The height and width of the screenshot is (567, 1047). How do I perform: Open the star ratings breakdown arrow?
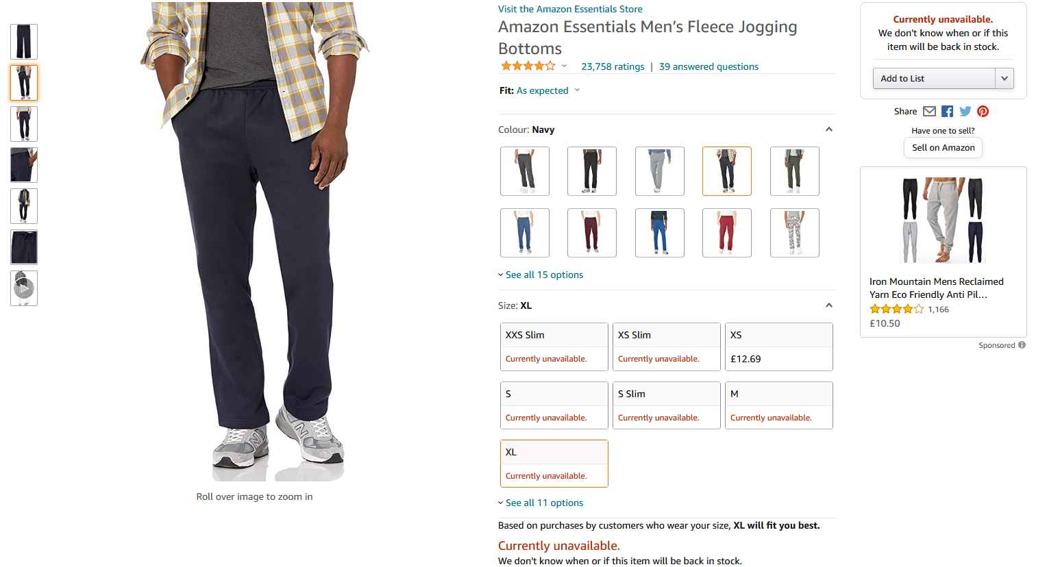click(564, 66)
